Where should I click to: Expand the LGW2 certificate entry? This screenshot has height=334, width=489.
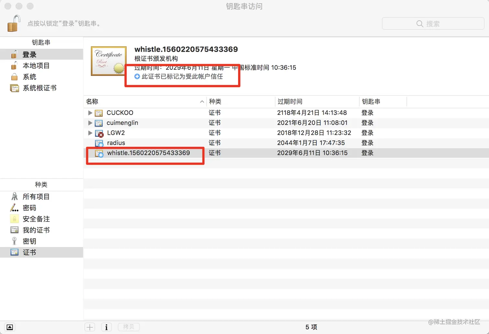90,133
